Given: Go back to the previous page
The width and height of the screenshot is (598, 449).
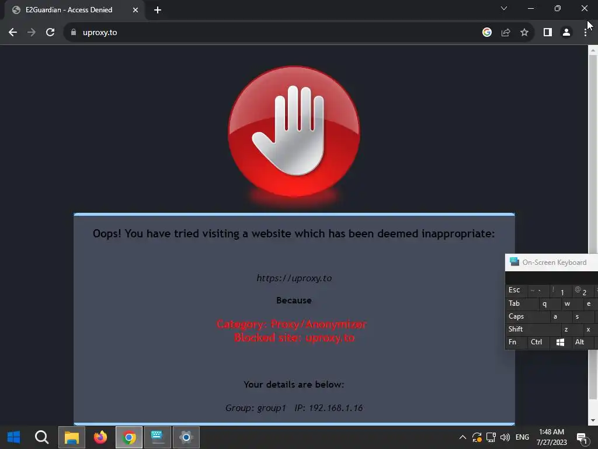Looking at the screenshot, I should coord(13,33).
